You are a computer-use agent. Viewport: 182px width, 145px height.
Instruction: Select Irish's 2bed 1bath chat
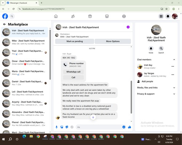click(25, 32)
